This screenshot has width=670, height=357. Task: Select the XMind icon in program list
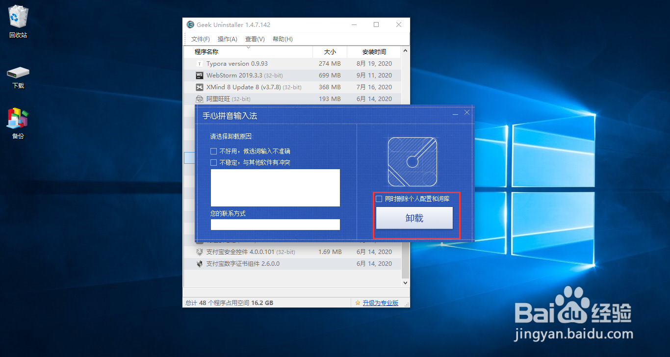click(x=199, y=87)
